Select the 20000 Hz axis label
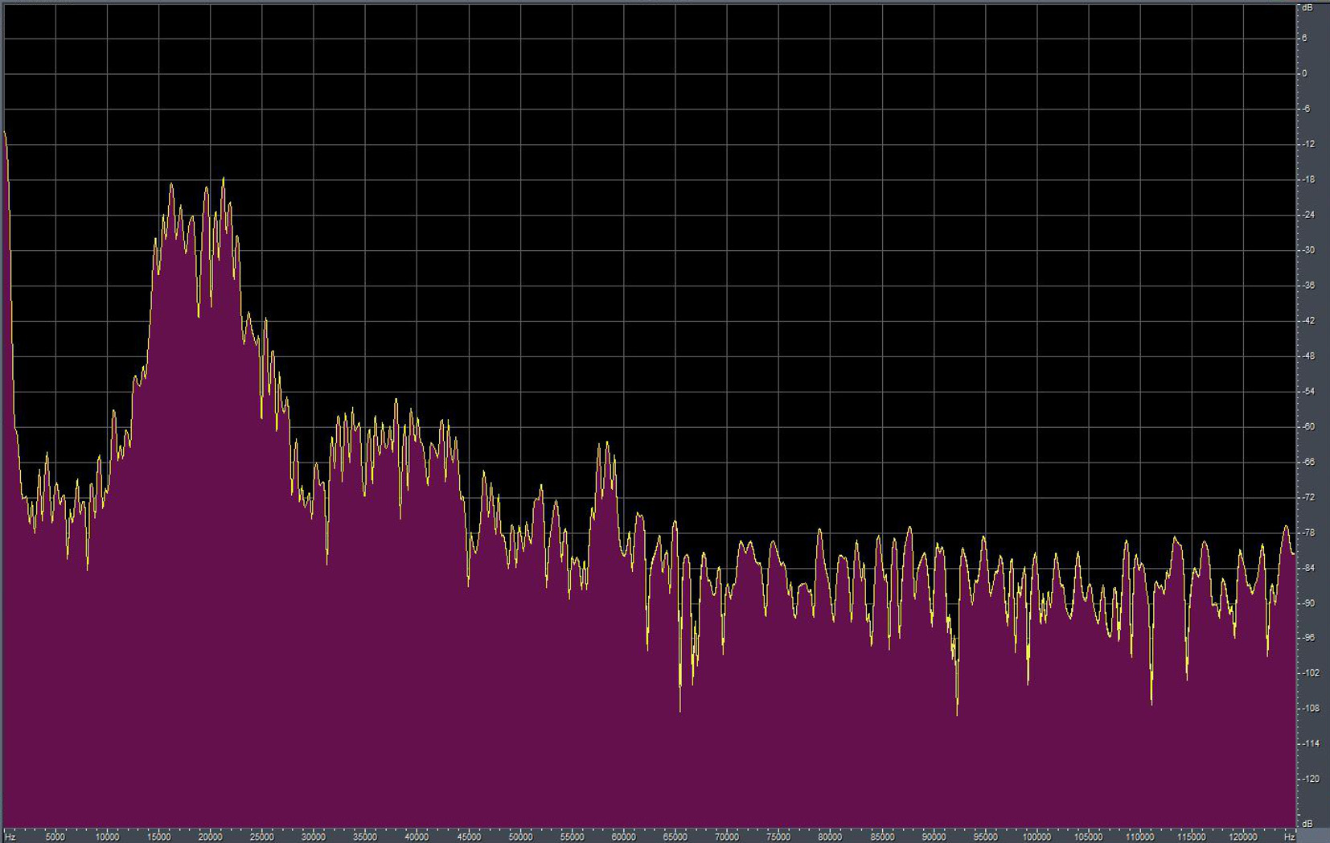 [210, 837]
